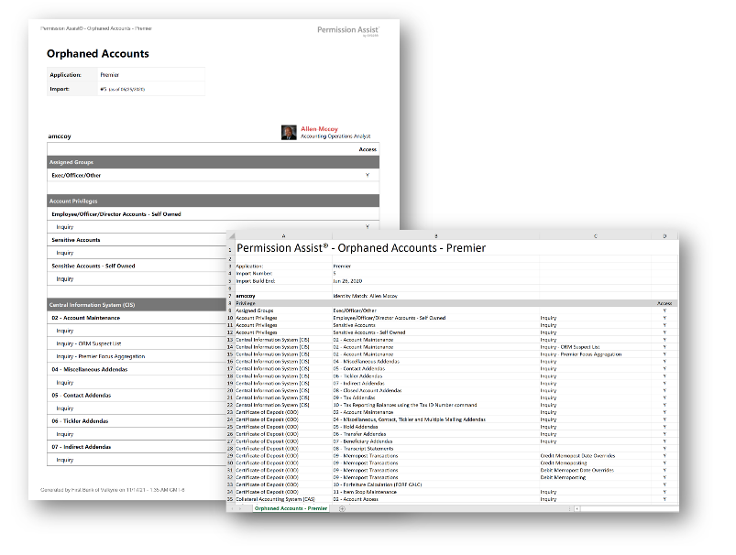Click Allen Mccoy's profile photo
The image size is (736, 555).
click(290, 132)
